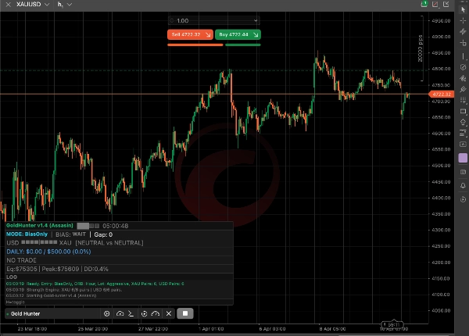469x336 pixels.
Task: Click the run in cloud icon
Action: (120, 313)
